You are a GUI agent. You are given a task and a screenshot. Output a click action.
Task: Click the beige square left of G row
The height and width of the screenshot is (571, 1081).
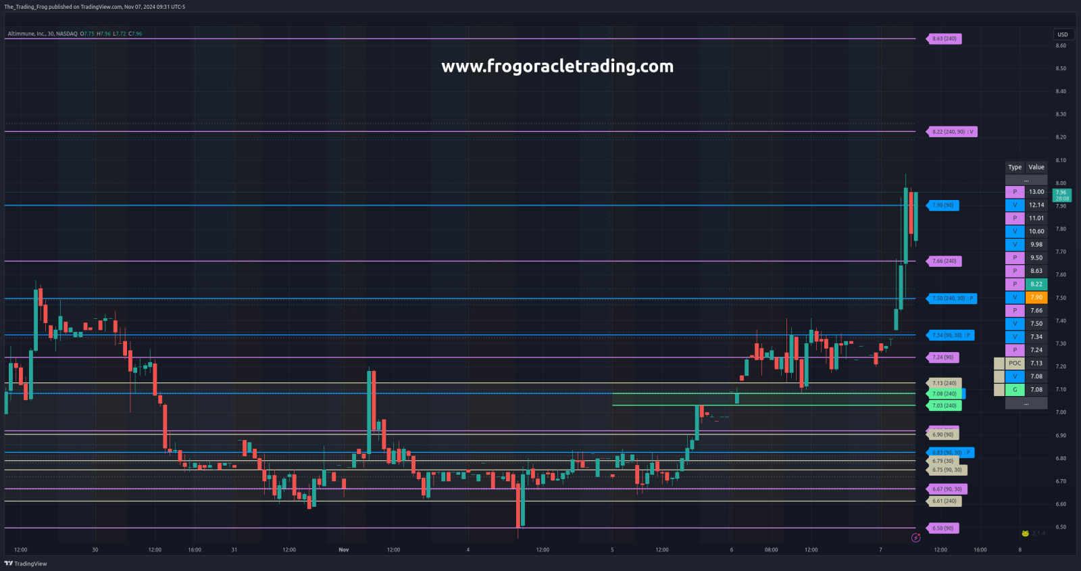click(x=999, y=389)
